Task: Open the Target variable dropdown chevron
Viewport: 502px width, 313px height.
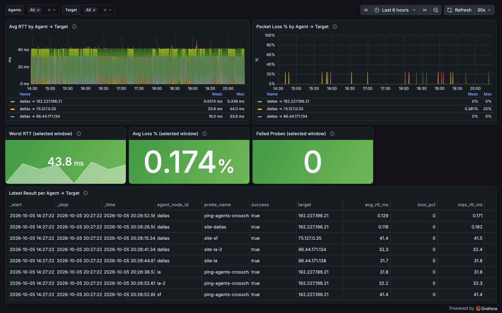Action: (x=110, y=10)
